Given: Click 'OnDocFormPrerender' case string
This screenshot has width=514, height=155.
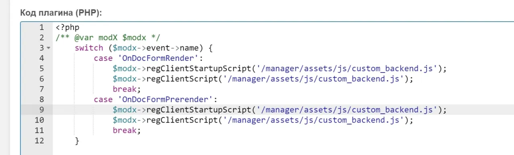Looking at the screenshot, I should pyautogui.click(x=166, y=99).
